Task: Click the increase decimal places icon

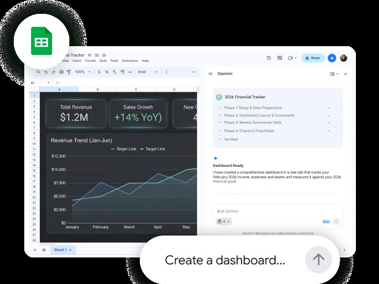Action: tap(122, 72)
